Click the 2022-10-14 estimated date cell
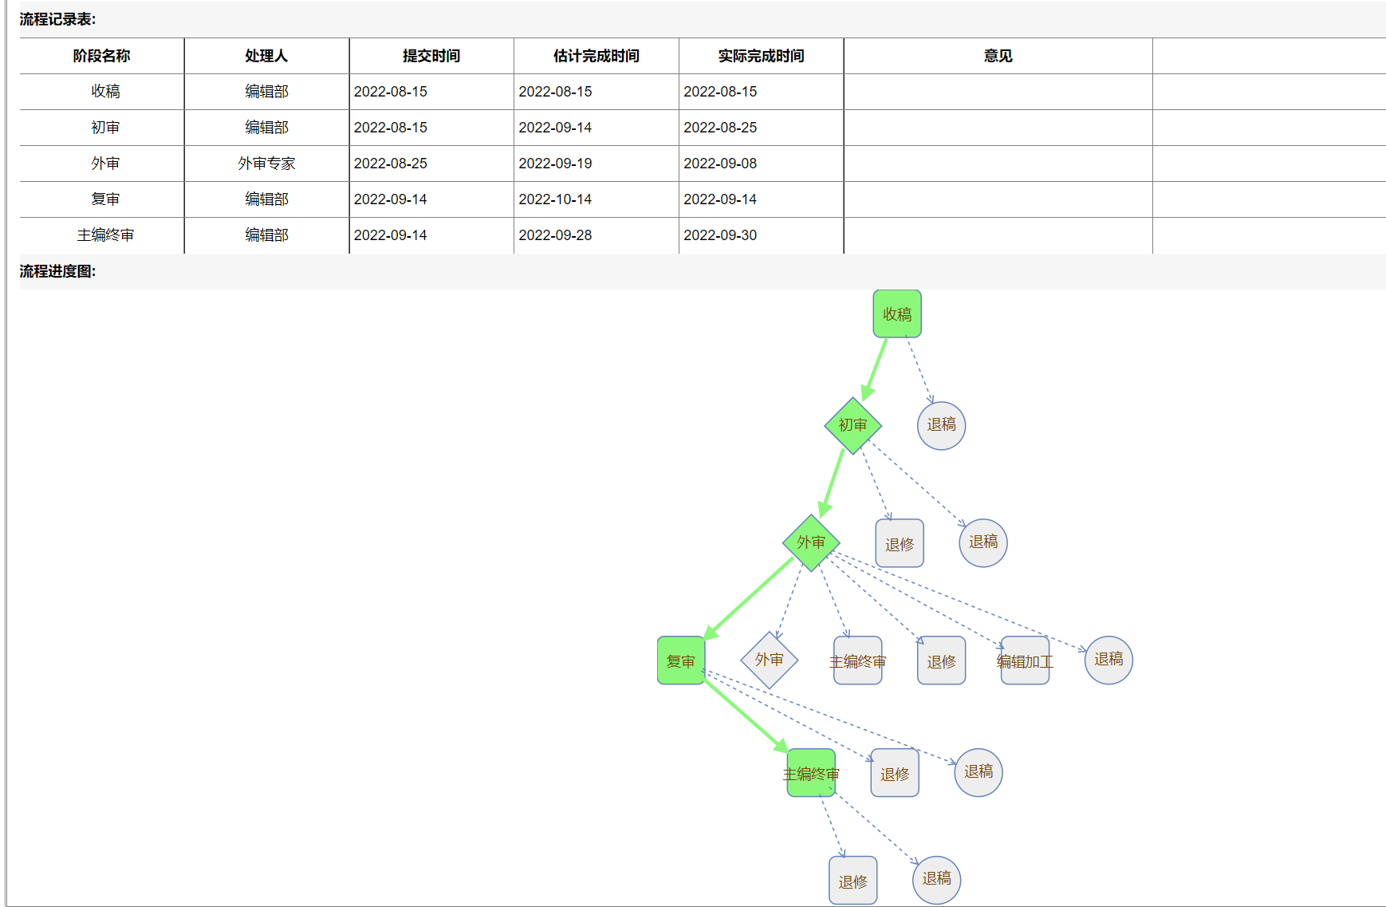Viewport: 1386px width, 907px height. 555,199
